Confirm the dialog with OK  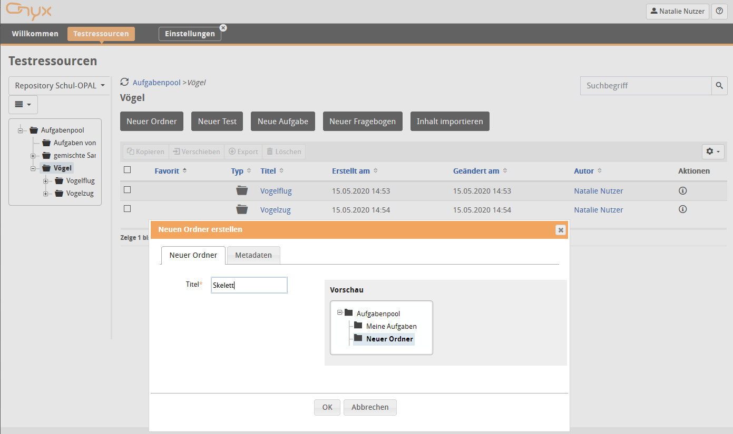pos(327,407)
